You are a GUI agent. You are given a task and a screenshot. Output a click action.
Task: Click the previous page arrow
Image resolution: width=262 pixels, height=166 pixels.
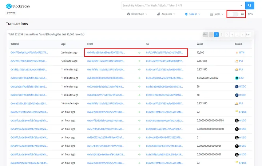(211, 35)
